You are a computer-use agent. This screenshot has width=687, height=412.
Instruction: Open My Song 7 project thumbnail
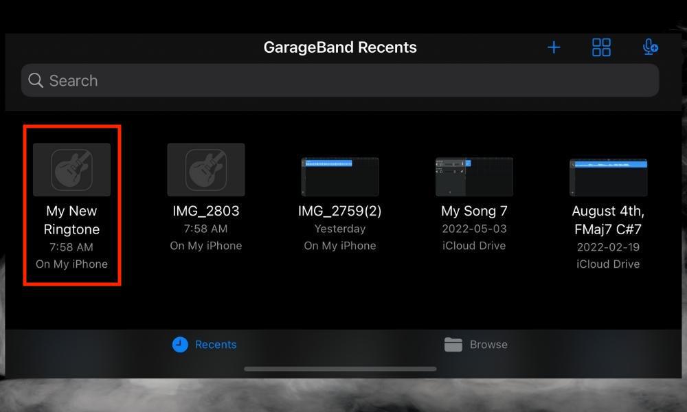474,177
